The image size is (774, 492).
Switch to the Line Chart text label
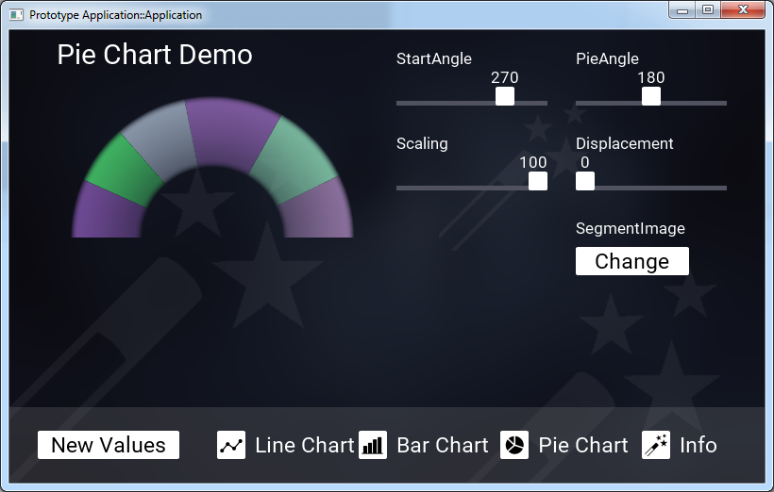(x=304, y=445)
